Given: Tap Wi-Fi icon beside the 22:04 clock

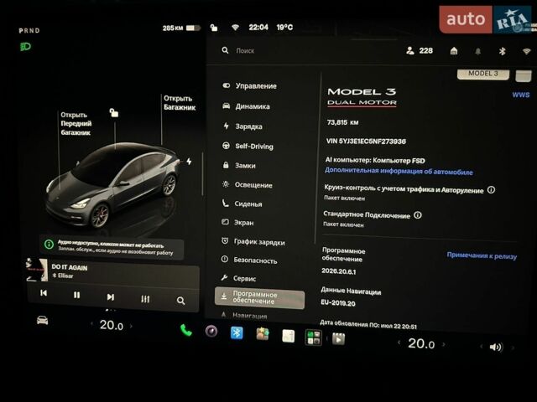Looking at the screenshot, I should click(235, 28).
